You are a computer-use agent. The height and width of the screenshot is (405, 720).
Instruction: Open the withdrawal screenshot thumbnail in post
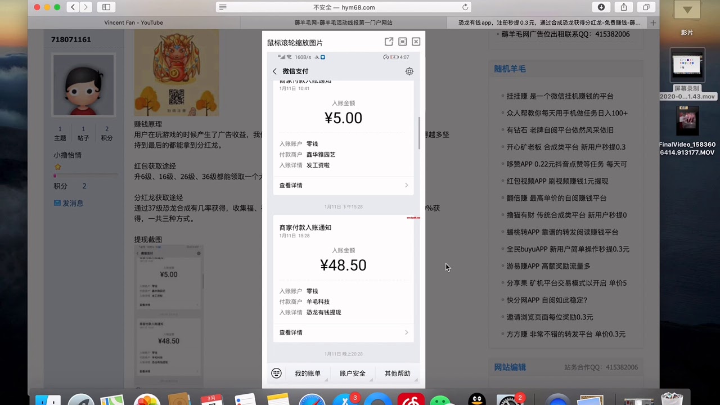[168, 315]
